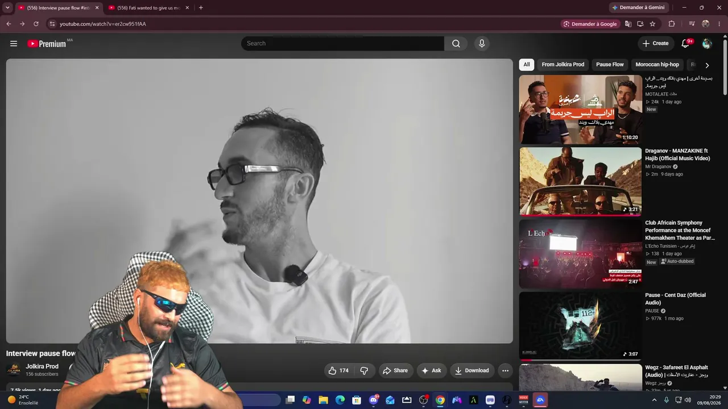Open the Jolkira Prod channel link
The width and height of the screenshot is (728, 409).
coord(42,366)
